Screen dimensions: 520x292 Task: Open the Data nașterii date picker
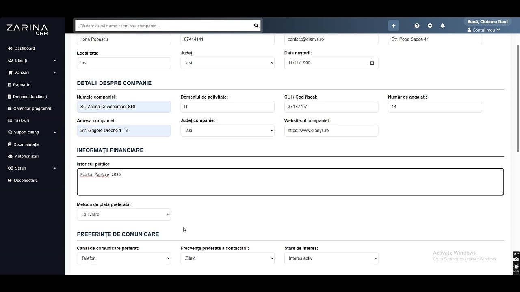(x=371, y=63)
